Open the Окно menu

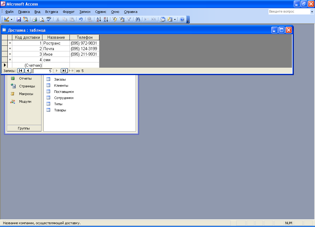click(115, 12)
